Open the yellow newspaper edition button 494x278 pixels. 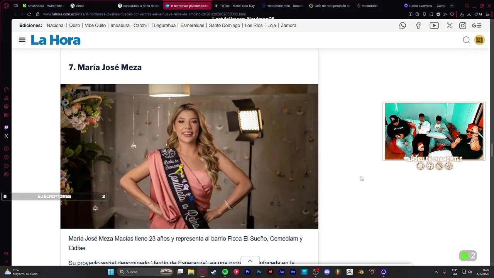(479, 40)
